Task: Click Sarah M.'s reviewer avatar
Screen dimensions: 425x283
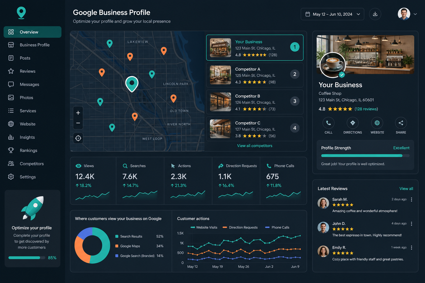Action: coord(323,203)
